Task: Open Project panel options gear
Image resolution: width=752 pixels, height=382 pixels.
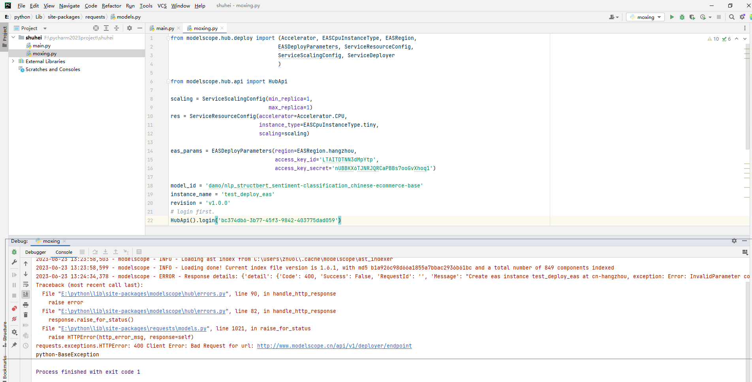Action: [x=130, y=28]
